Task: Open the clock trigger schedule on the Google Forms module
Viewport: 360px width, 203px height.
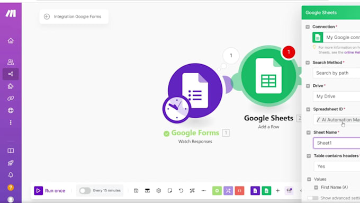Action: point(177,109)
